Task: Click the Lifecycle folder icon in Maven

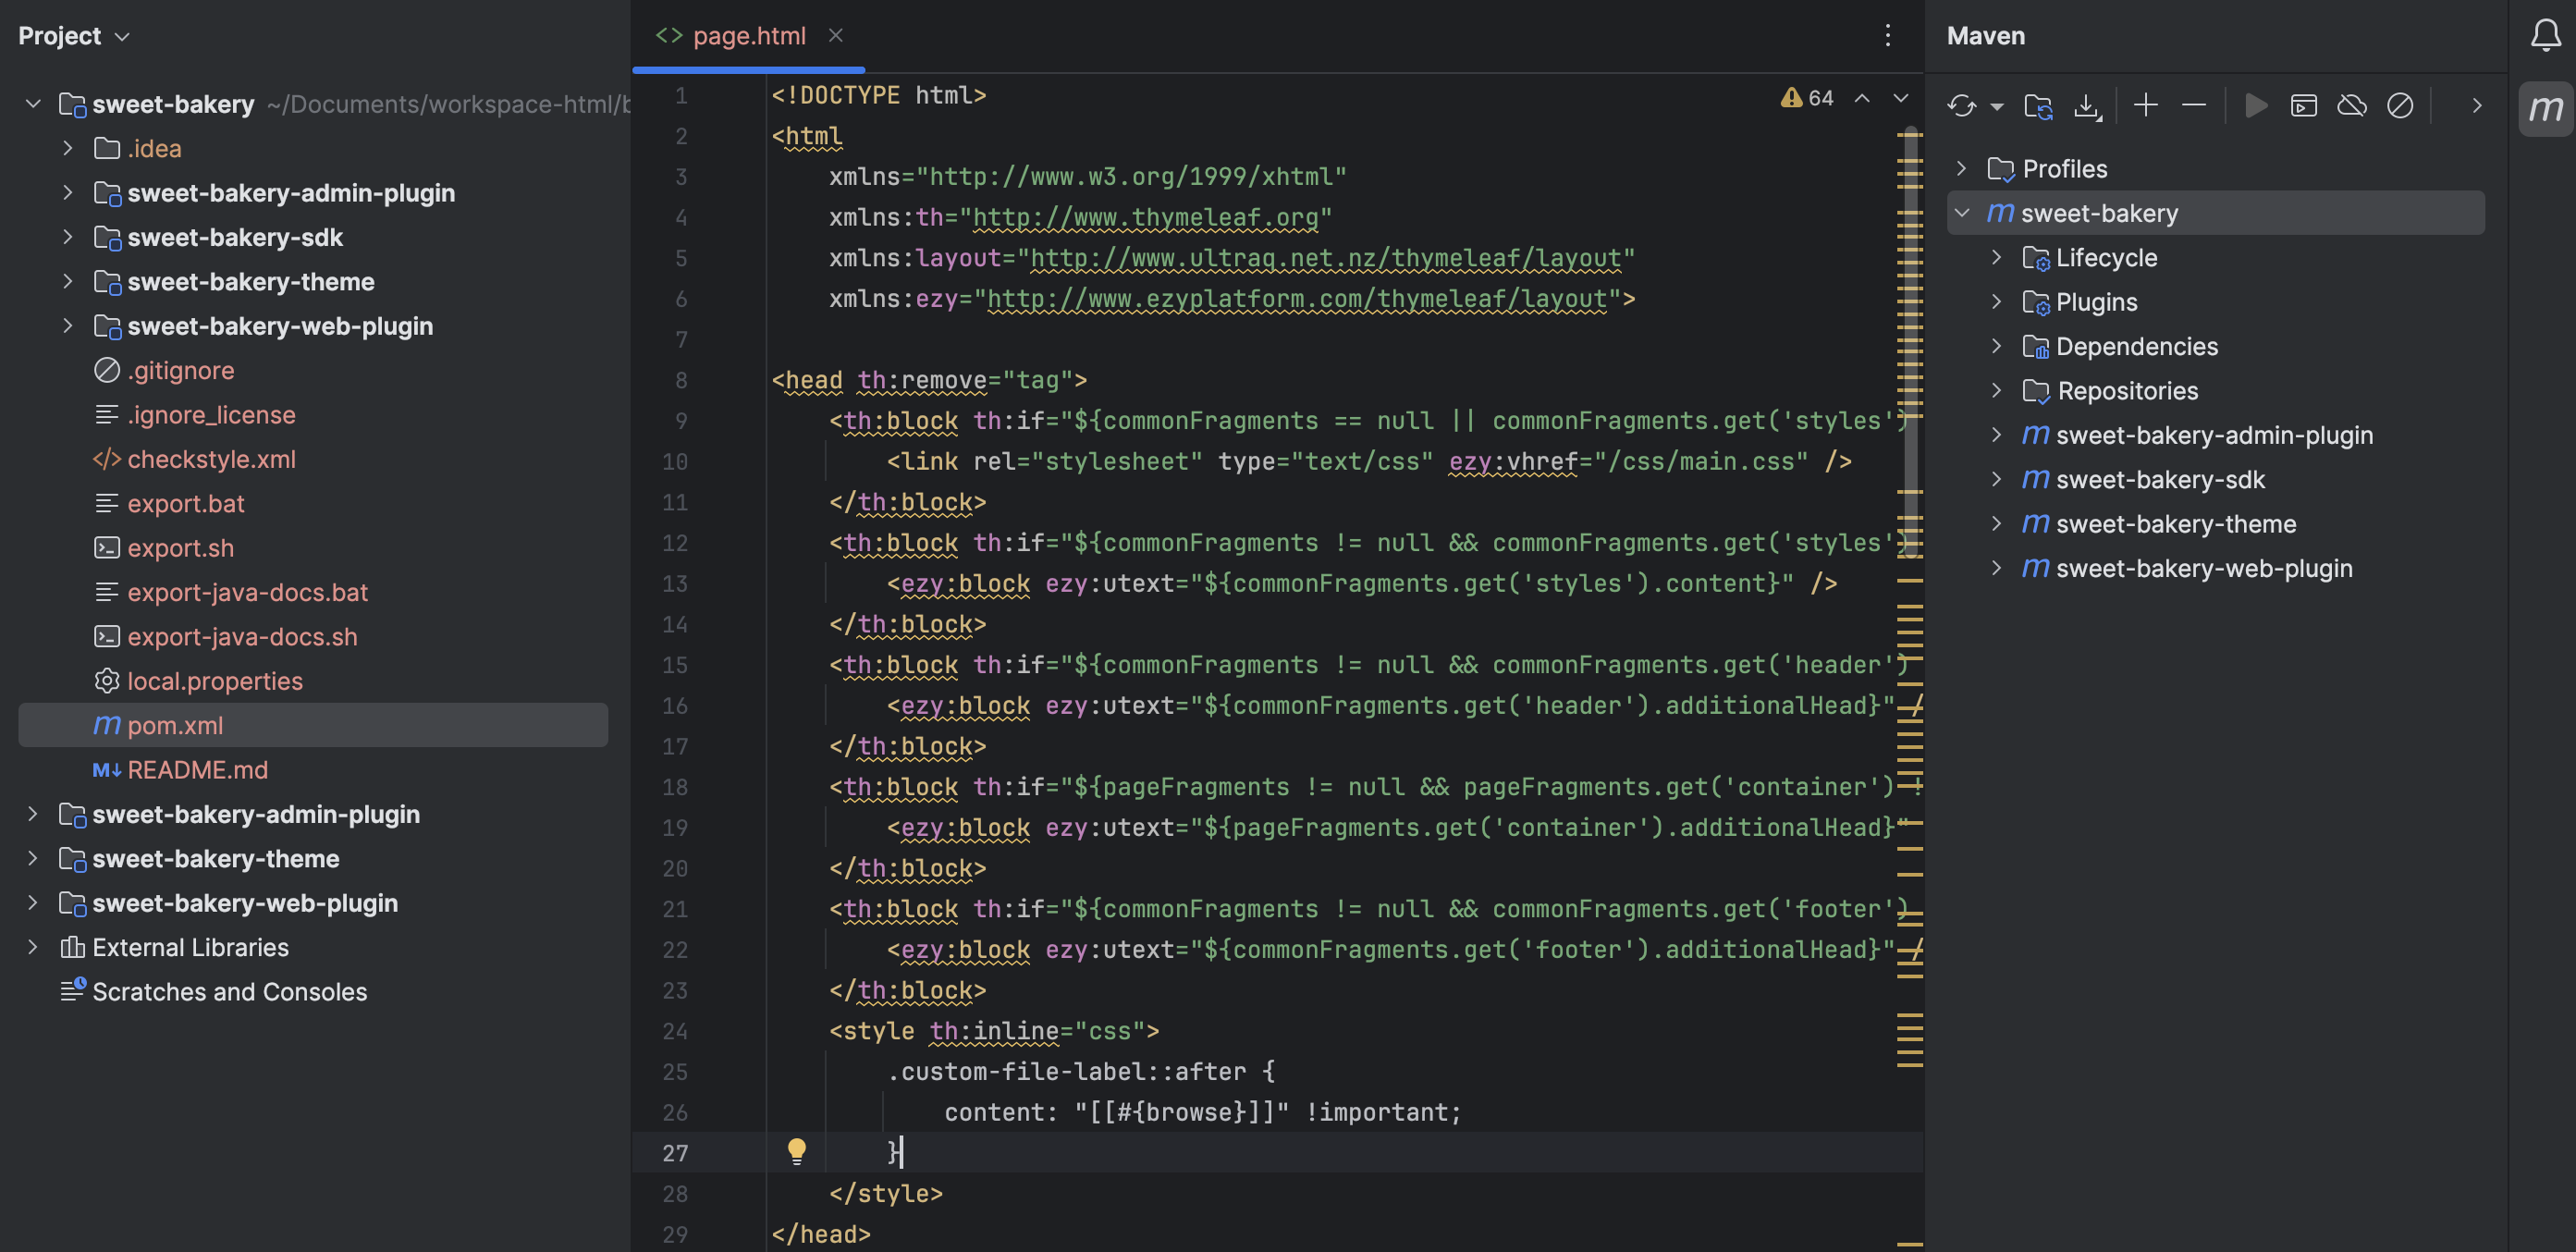Action: pos(2035,257)
